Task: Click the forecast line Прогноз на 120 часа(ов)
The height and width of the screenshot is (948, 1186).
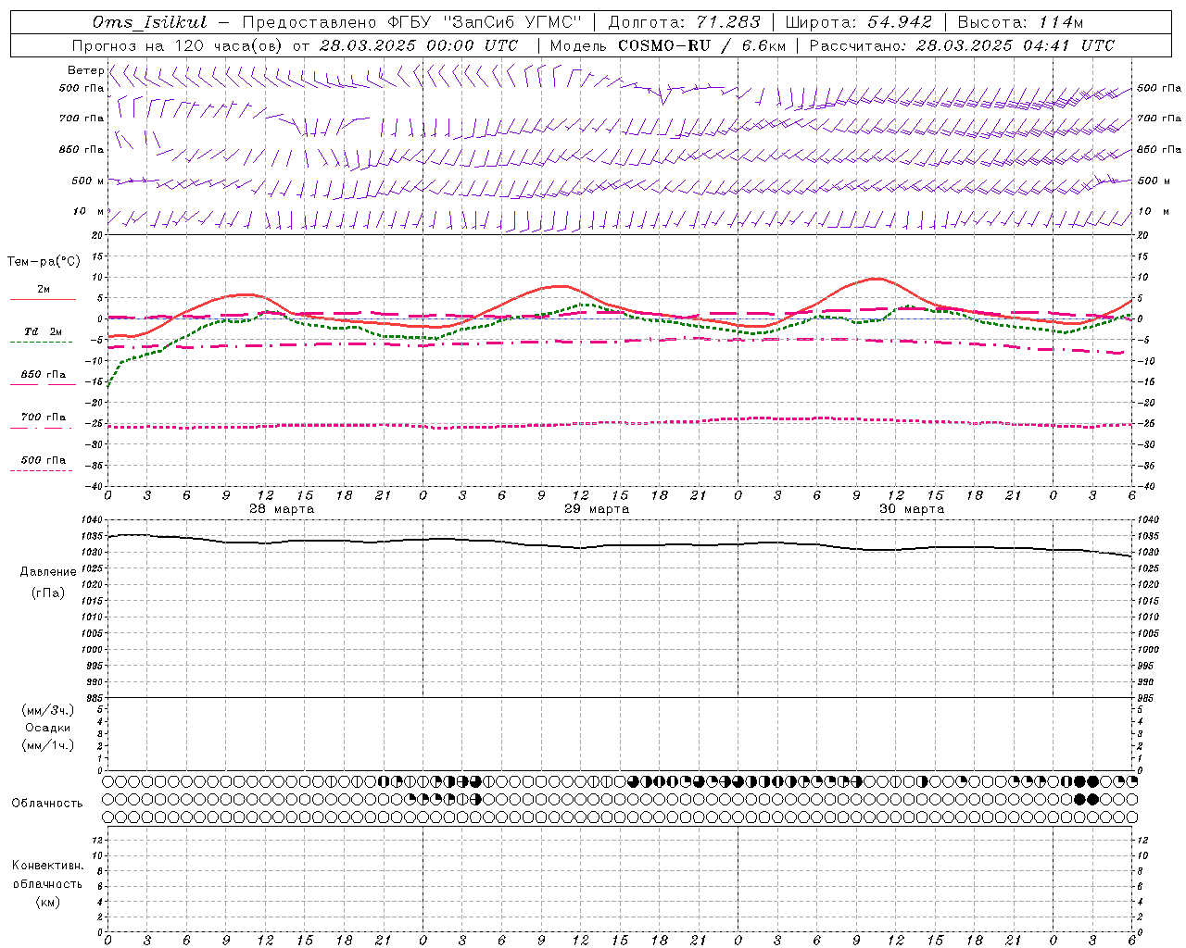Action: (176, 45)
